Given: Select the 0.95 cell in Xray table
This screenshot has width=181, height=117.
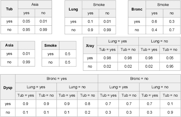Looking at the screenshot, I should [170, 66].
